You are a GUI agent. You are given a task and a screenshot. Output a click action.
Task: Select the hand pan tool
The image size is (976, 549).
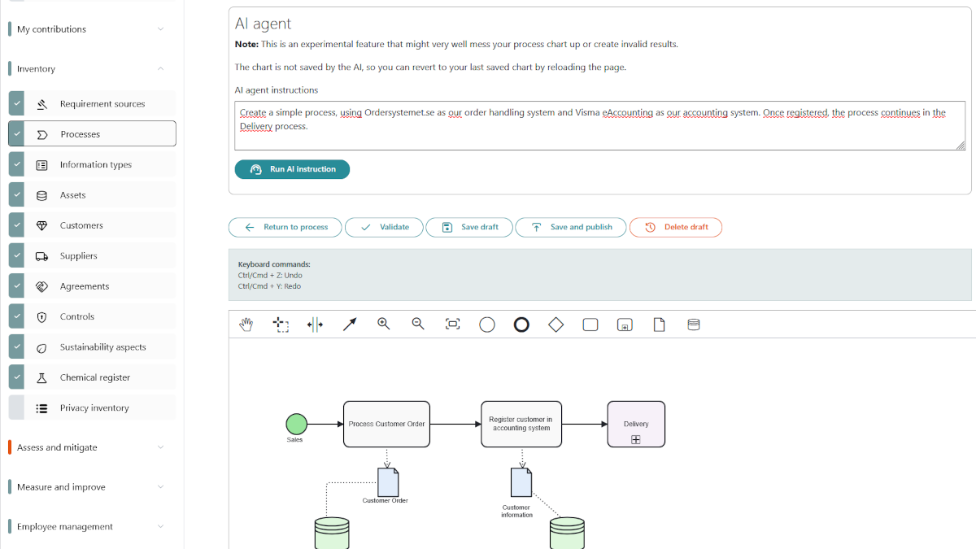click(x=246, y=324)
